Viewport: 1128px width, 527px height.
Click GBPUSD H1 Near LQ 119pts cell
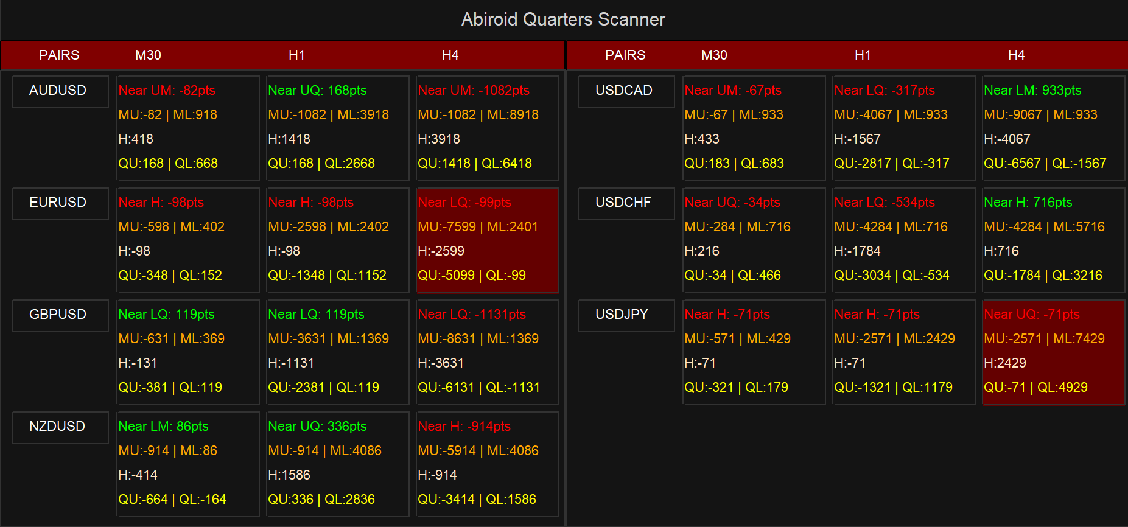click(x=338, y=352)
